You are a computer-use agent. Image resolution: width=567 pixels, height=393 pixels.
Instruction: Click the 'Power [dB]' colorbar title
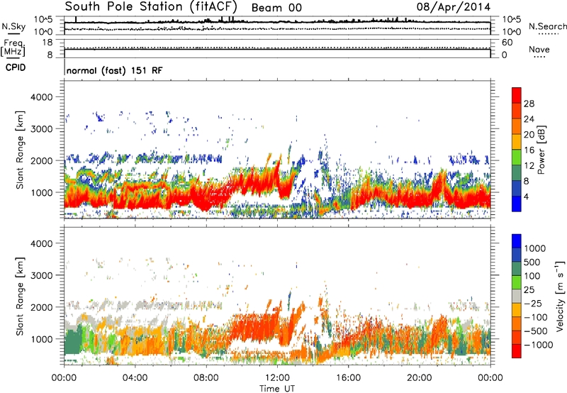(541, 150)
